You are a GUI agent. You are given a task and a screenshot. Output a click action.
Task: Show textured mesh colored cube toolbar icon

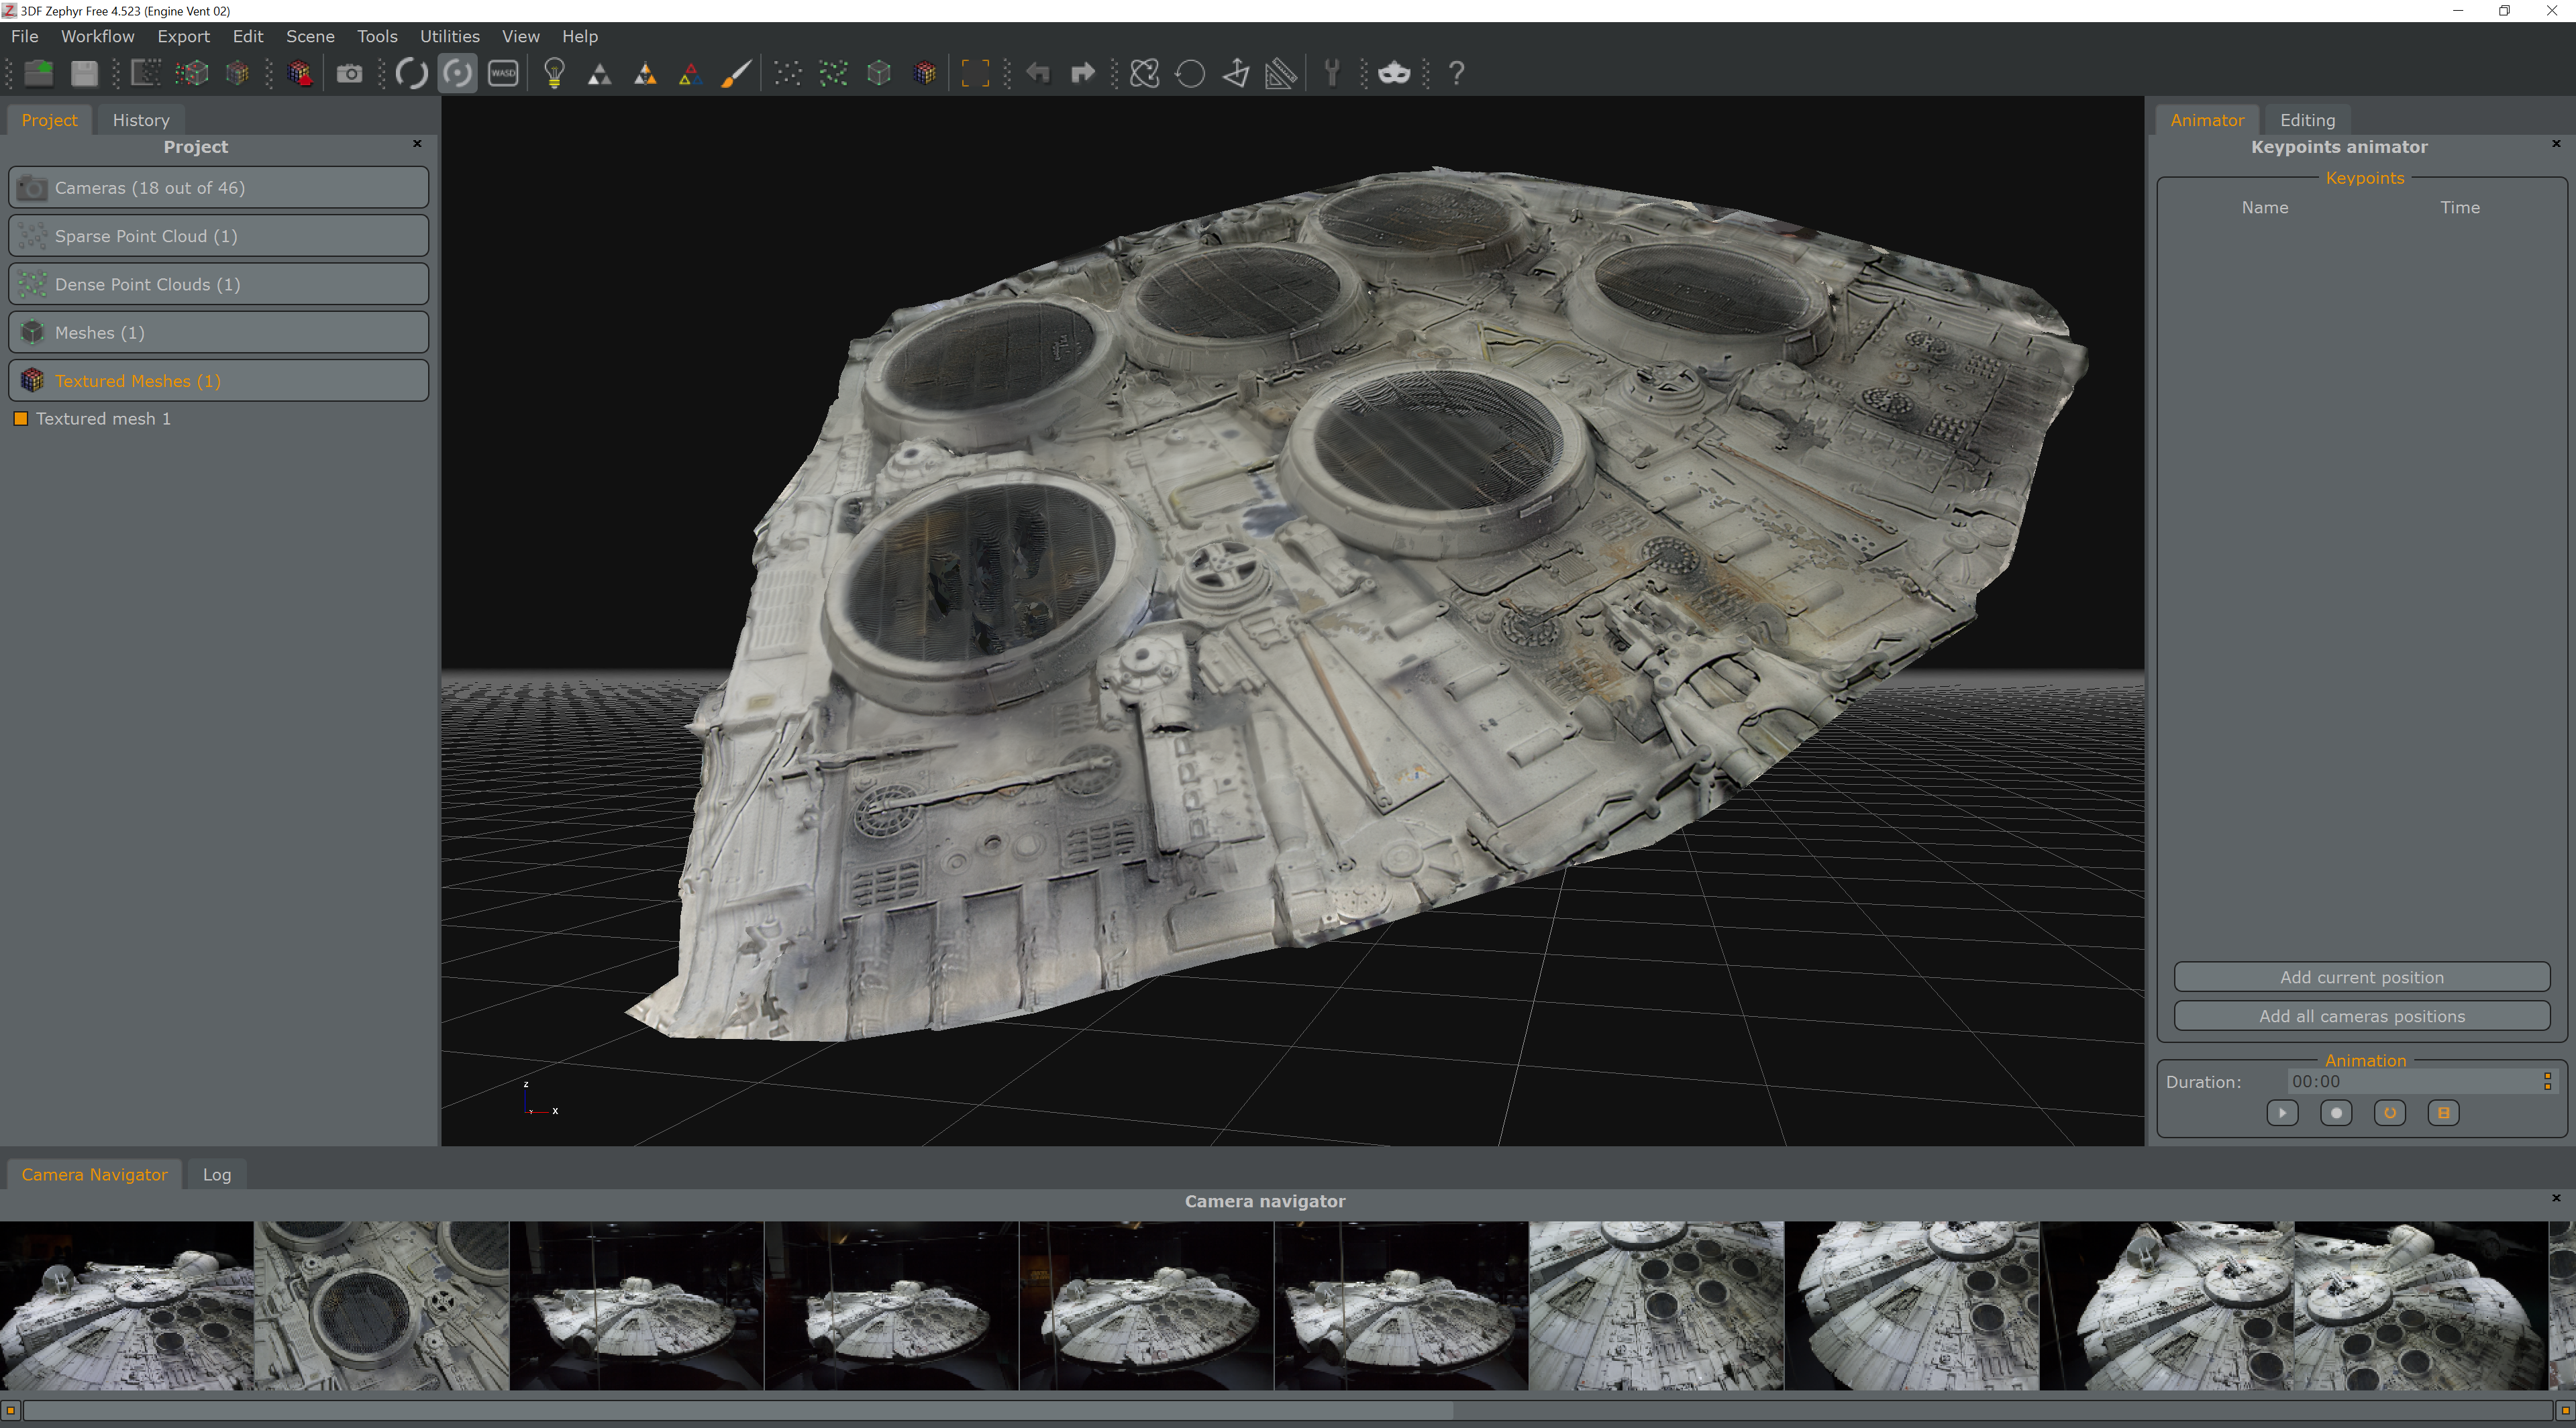[x=925, y=73]
